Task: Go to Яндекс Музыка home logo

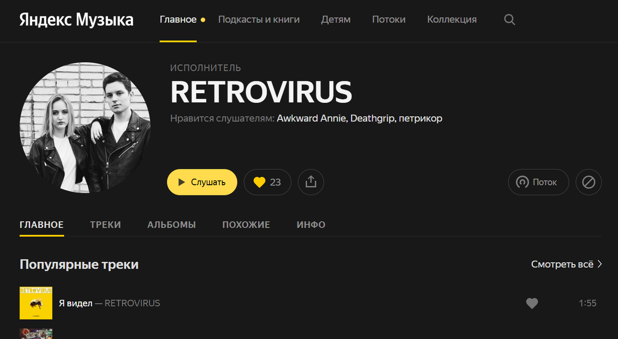Action: click(x=76, y=20)
